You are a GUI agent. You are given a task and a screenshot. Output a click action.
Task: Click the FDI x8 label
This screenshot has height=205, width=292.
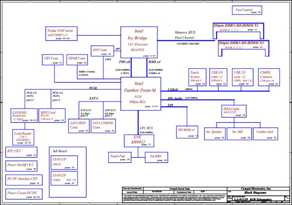click(125, 62)
